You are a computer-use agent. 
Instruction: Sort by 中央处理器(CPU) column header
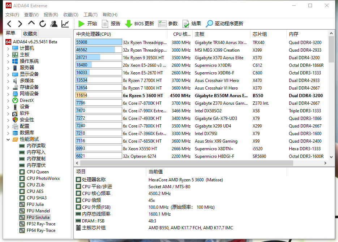(121, 34)
